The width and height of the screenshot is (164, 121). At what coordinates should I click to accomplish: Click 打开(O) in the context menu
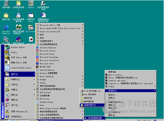pos(131,72)
